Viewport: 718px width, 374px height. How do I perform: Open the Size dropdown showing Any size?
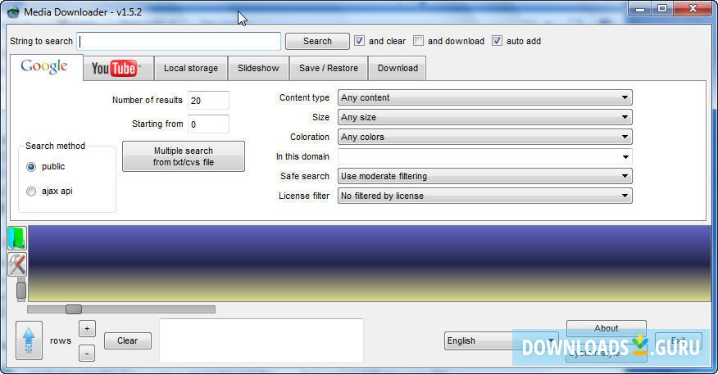tap(485, 117)
